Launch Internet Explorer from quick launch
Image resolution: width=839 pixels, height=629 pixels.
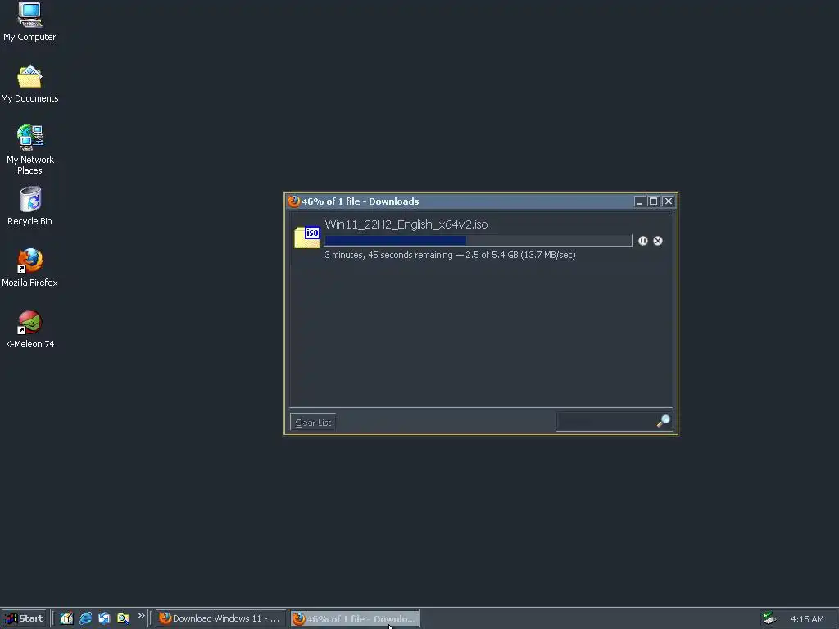click(85, 618)
